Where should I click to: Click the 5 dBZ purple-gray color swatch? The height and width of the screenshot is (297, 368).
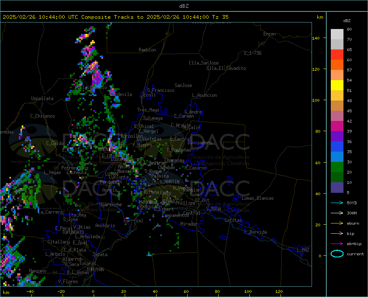pos(337,187)
